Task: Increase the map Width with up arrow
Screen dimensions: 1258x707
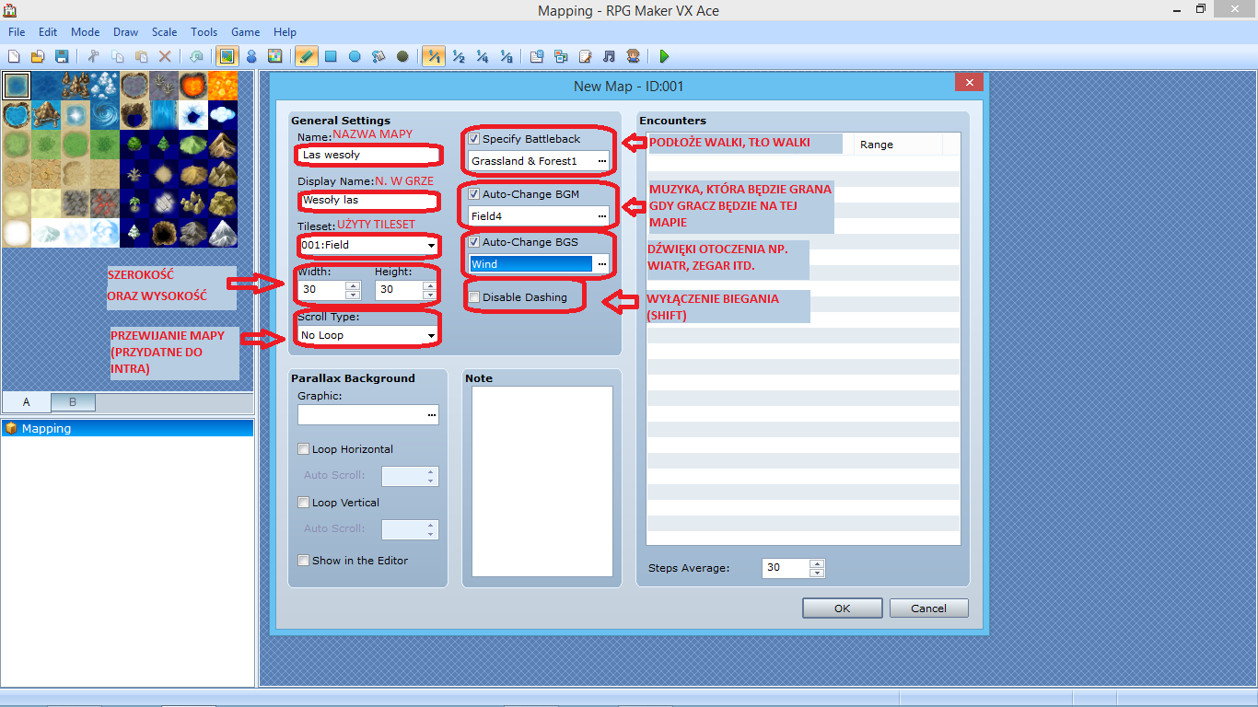Action: coord(353,284)
